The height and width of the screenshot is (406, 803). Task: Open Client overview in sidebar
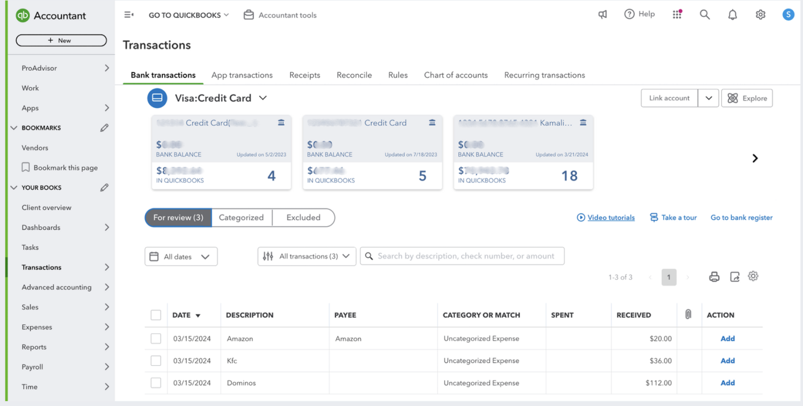coord(47,208)
